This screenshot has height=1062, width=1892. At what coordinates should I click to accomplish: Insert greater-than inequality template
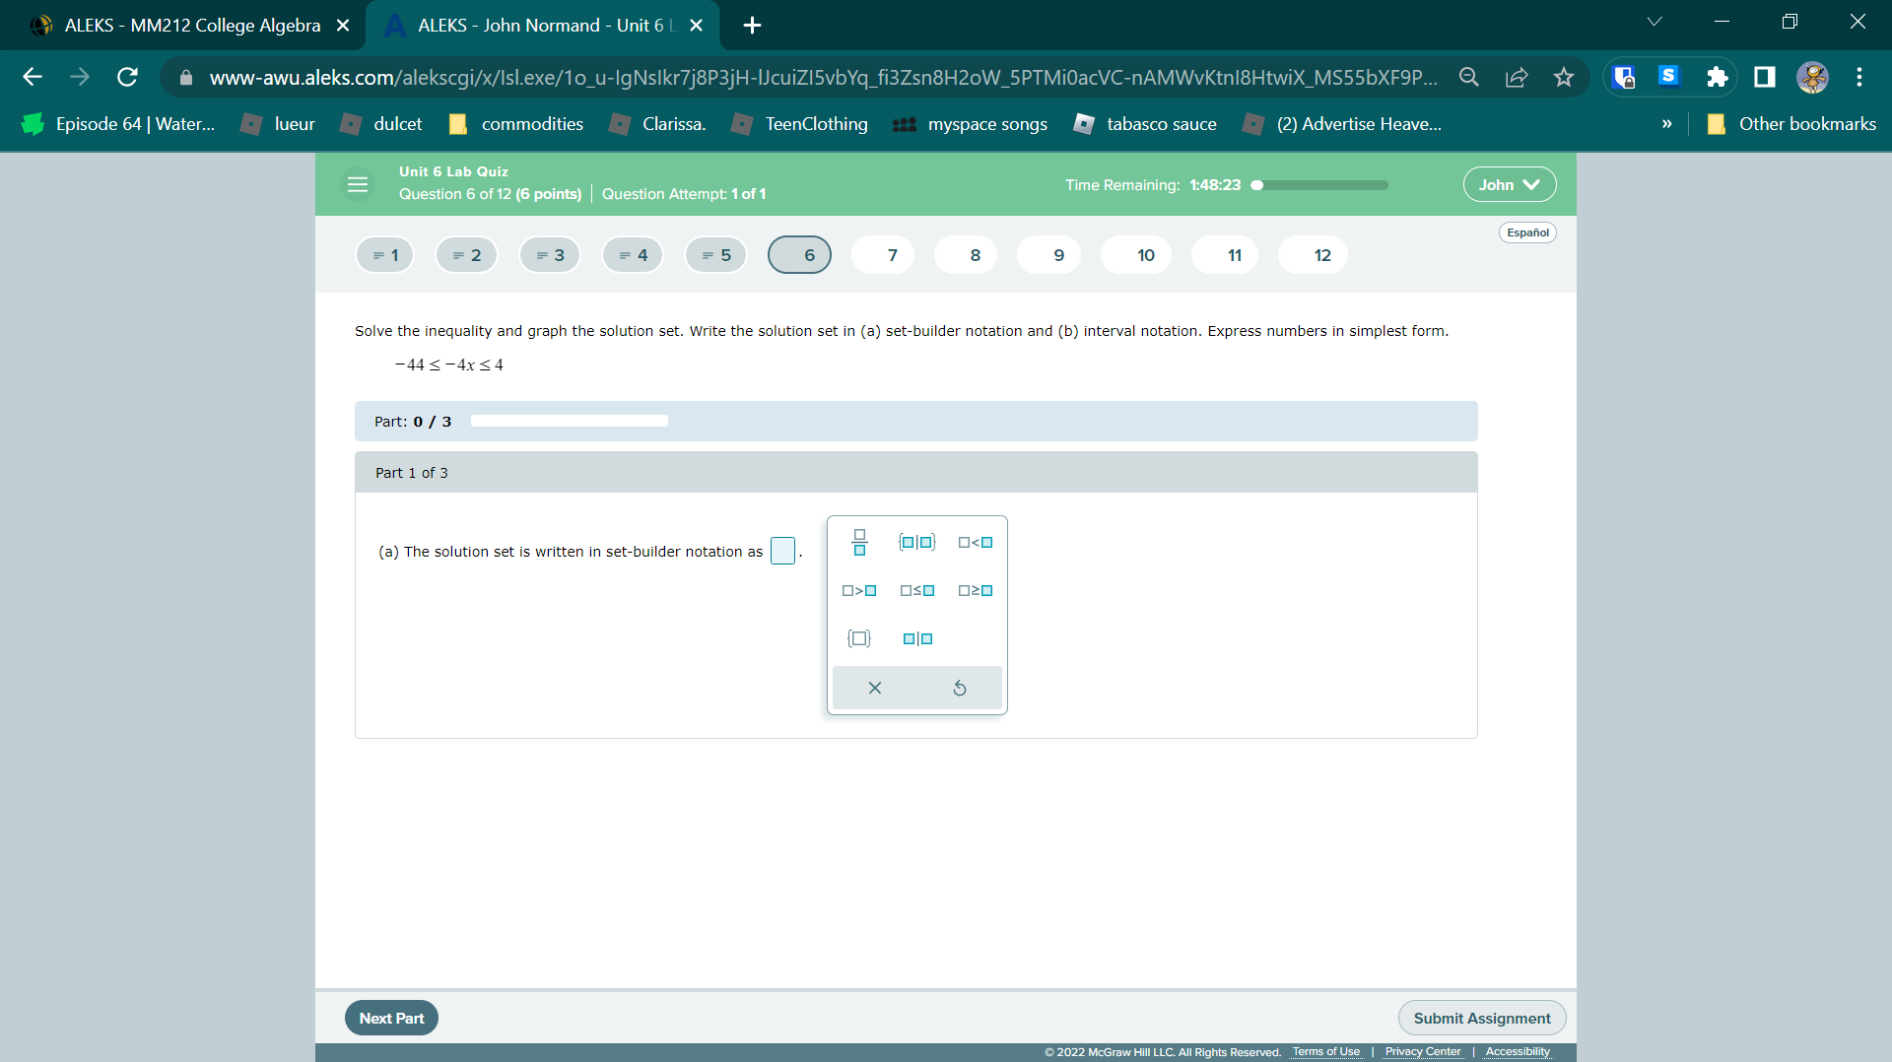point(859,590)
